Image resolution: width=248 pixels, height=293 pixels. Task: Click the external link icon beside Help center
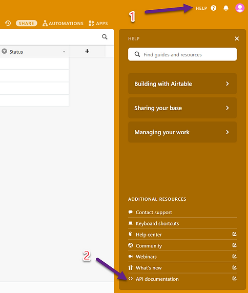coord(234,234)
